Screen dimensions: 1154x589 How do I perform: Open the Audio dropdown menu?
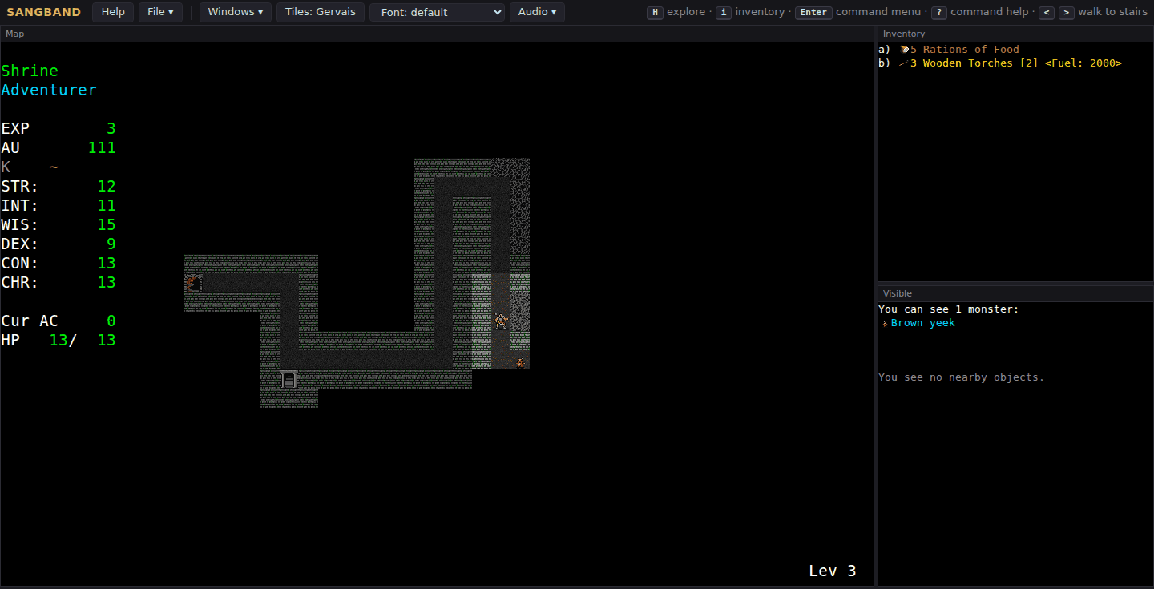pos(537,12)
